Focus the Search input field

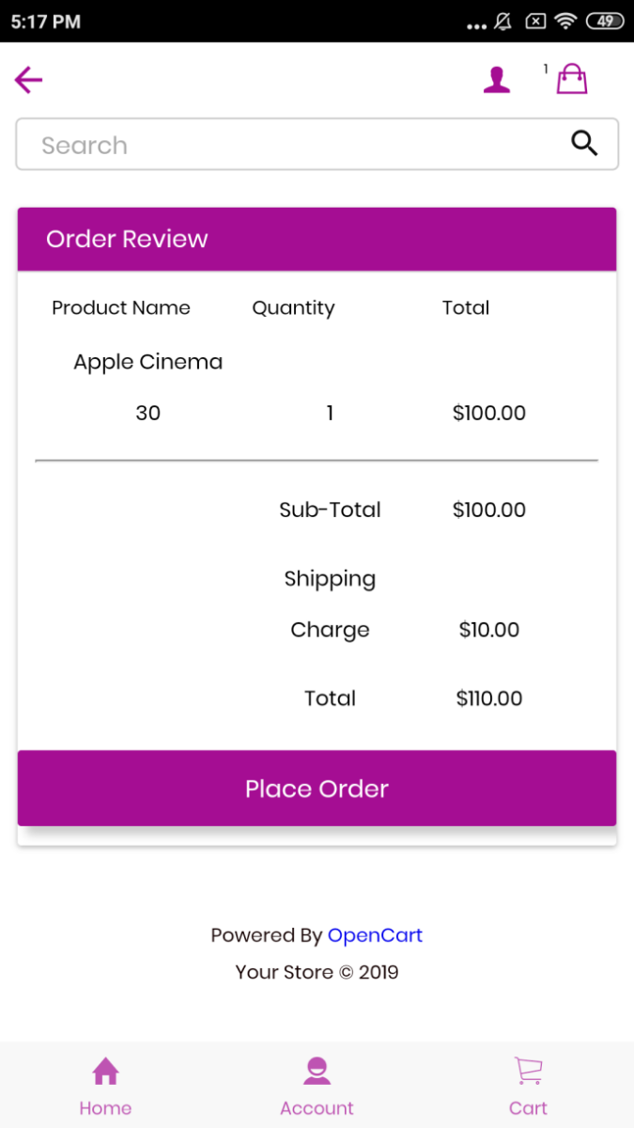click(317, 144)
